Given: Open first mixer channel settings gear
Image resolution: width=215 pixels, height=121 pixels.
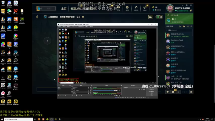Looking at the screenshot, I should 120,90.
